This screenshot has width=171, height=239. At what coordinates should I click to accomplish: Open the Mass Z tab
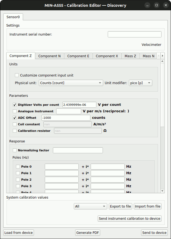[131, 56]
